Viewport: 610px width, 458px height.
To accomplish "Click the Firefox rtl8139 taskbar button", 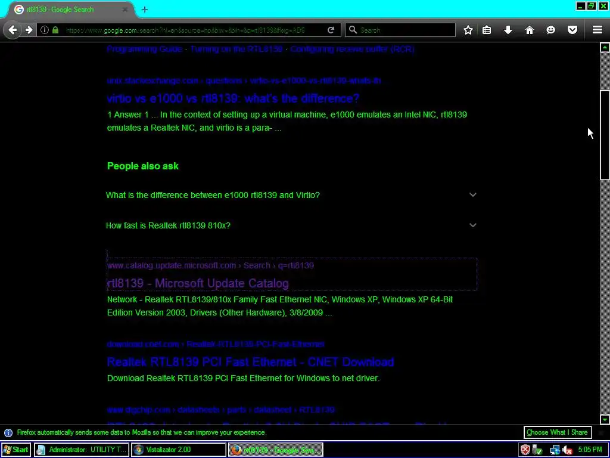I will pyautogui.click(x=275, y=450).
